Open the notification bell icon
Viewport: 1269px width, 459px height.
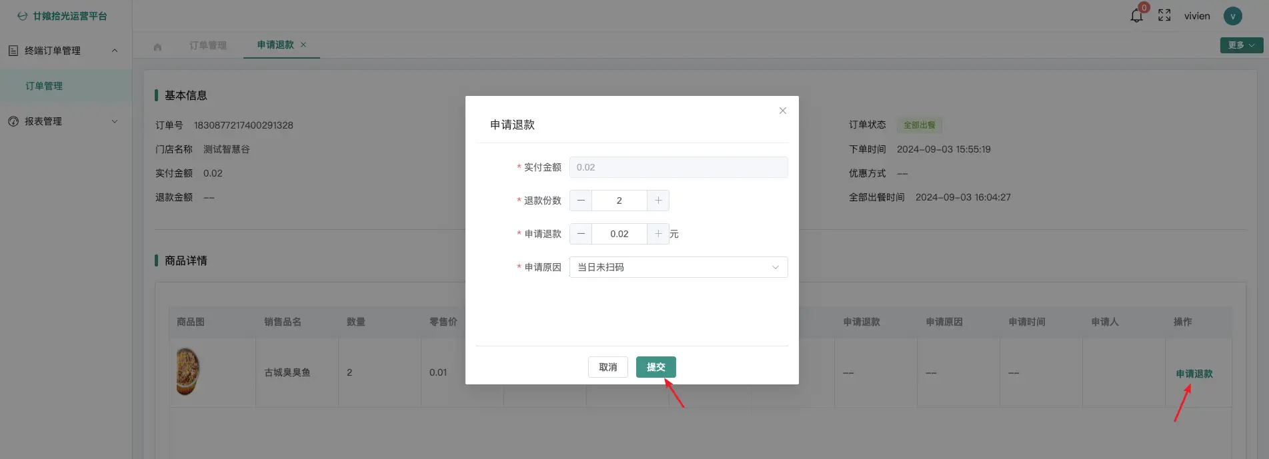tap(1137, 15)
